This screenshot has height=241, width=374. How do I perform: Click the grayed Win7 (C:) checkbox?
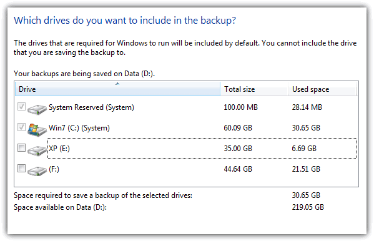tap(21, 127)
